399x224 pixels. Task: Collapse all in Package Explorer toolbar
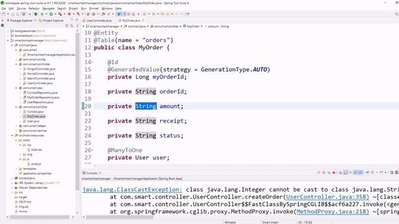(67, 26)
